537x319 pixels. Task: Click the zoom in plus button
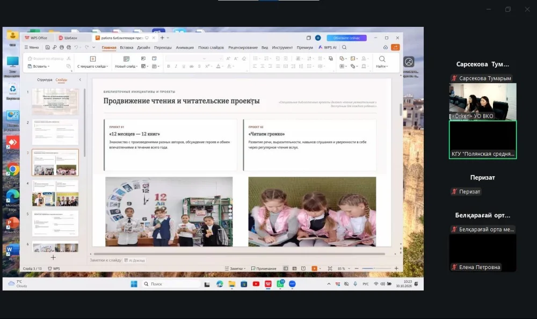click(x=396, y=269)
